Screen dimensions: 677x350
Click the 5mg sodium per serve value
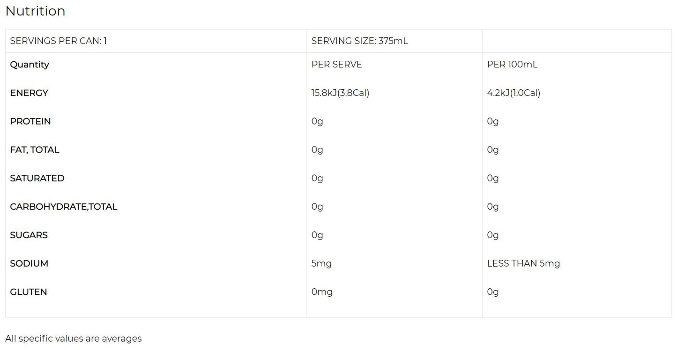coord(321,263)
